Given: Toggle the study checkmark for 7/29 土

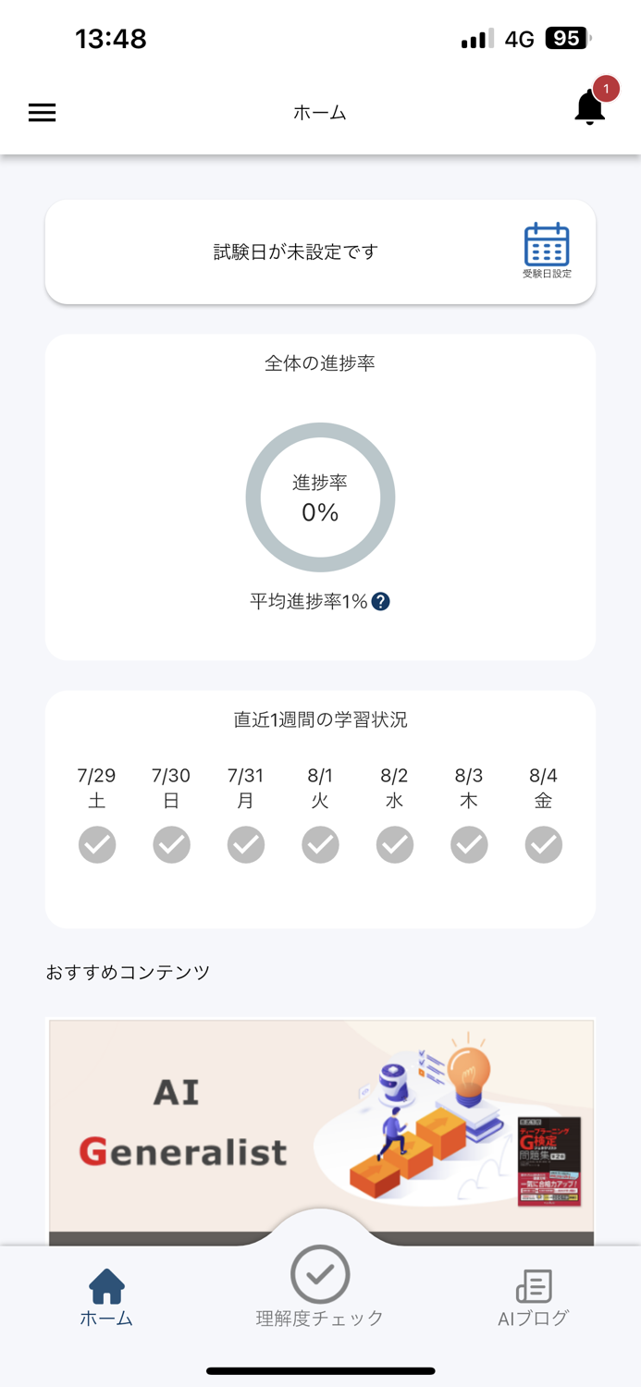Looking at the screenshot, I should coord(96,844).
